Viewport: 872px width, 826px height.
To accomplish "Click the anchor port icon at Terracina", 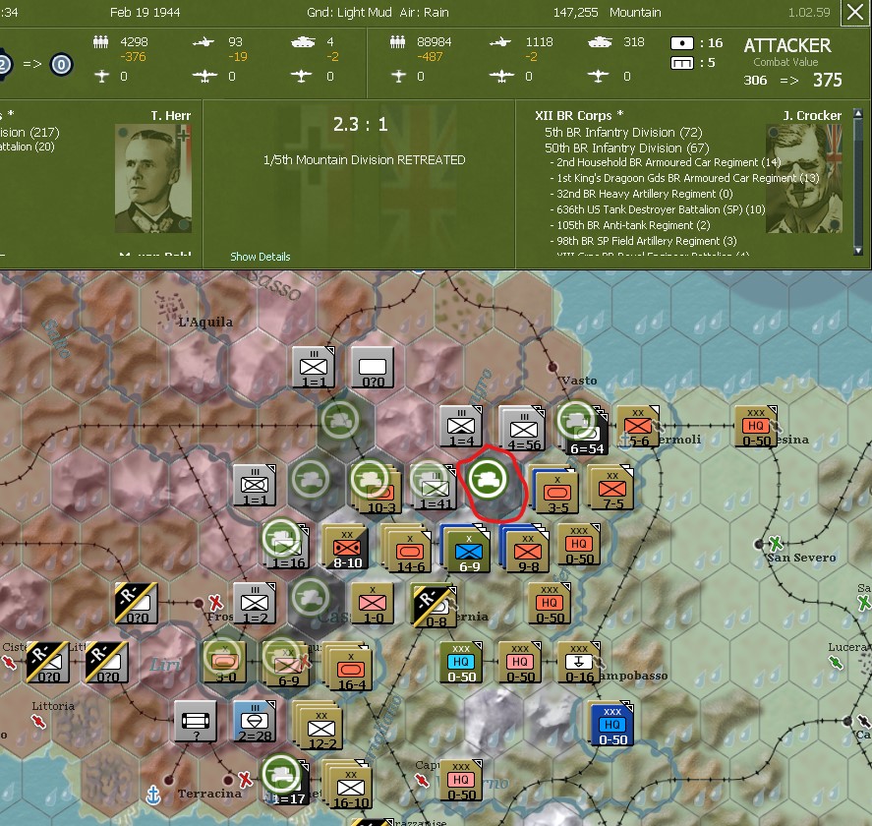I will [x=153, y=795].
